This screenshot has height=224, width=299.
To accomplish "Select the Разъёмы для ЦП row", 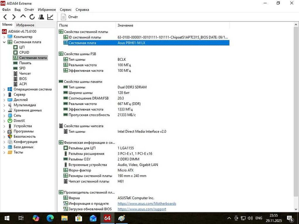I will click(144, 148).
